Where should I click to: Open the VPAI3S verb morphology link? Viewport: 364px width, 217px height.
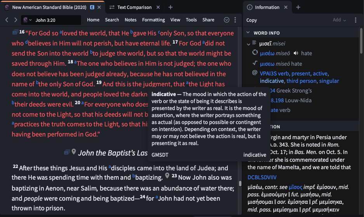click(x=274, y=74)
